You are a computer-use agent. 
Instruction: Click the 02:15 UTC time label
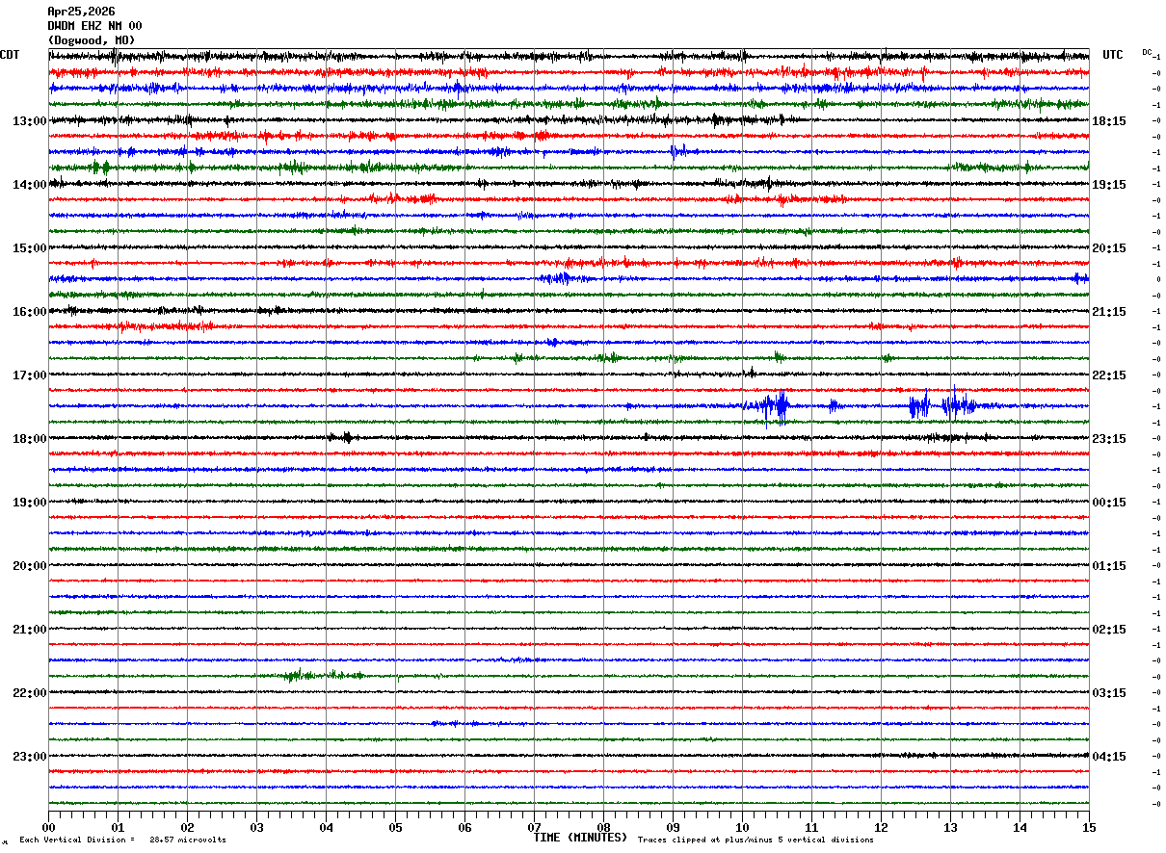click(x=1109, y=630)
